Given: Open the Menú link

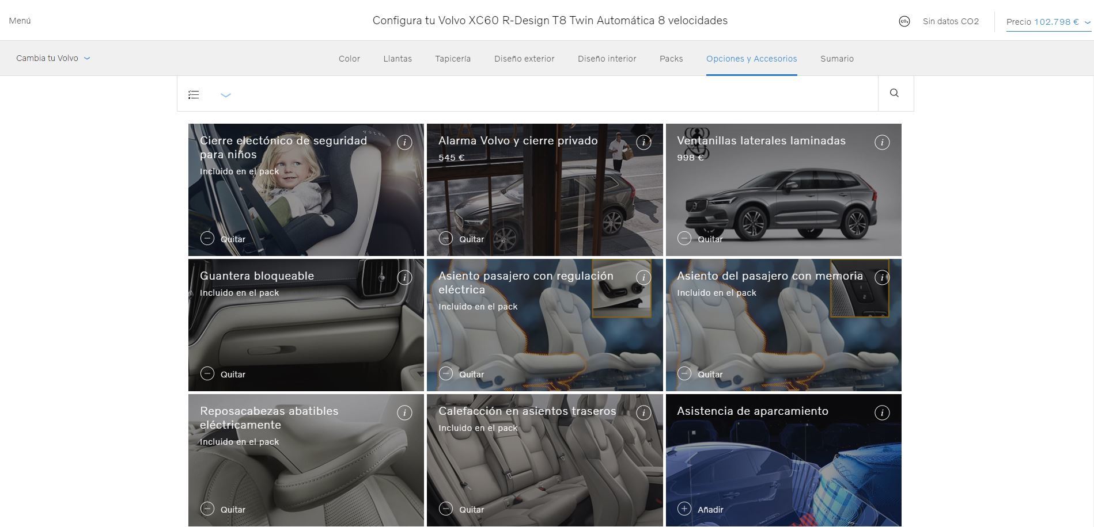Looking at the screenshot, I should coord(20,21).
